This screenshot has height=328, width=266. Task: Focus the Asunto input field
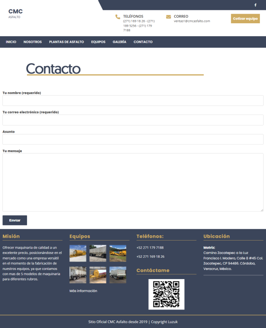pos(133,139)
